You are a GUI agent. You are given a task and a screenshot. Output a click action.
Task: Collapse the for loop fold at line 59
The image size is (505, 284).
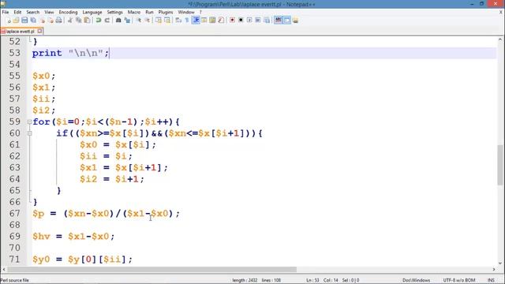[x=29, y=121]
